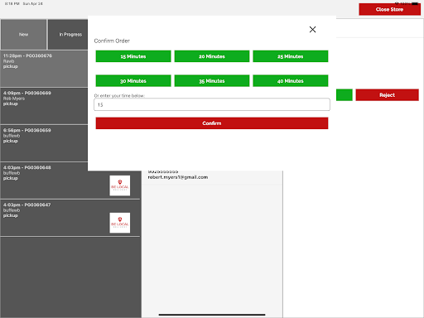Select the 20 Minutes option
This screenshot has width=424, height=318.
pyautogui.click(x=212, y=56)
